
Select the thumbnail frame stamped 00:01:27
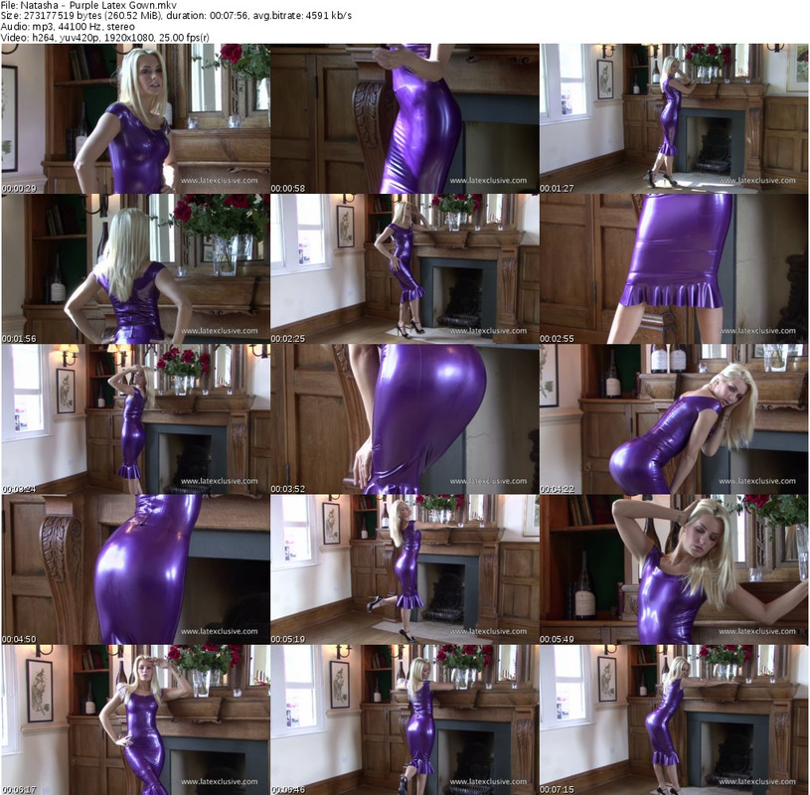pyautogui.click(x=674, y=119)
